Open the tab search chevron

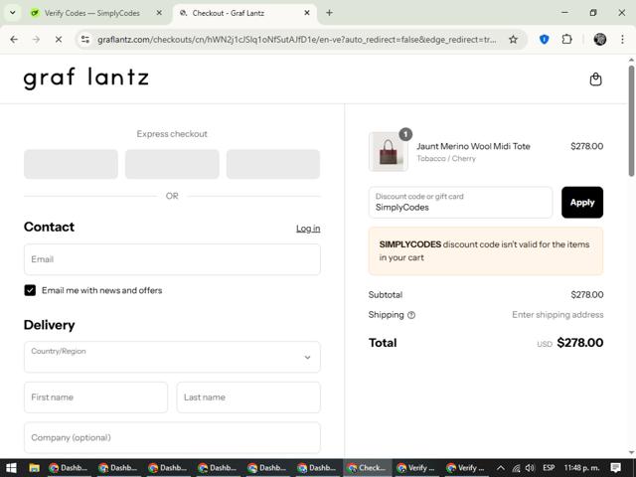[13, 13]
